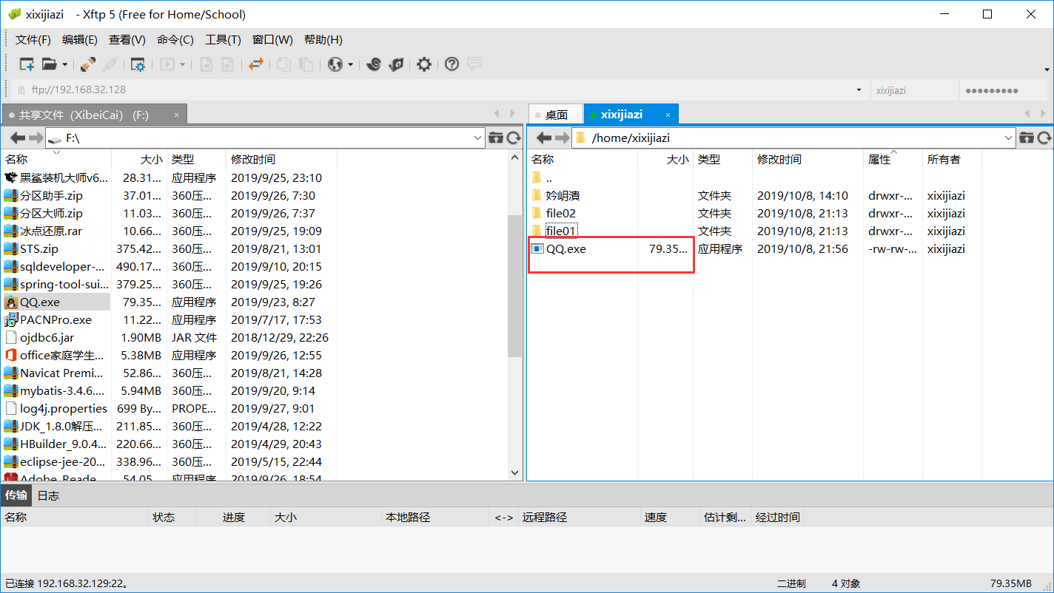Screen dimensions: 1054x593
Task: Expand the Open Session dropdown arrow
Action: (x=64, y=64)
